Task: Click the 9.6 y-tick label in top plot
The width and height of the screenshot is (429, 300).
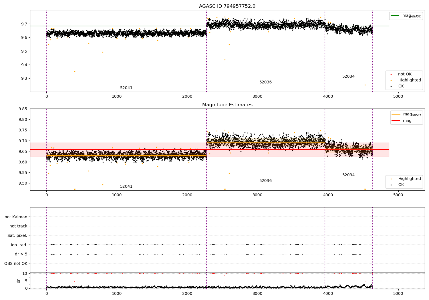Action: [x=24, y=38]
